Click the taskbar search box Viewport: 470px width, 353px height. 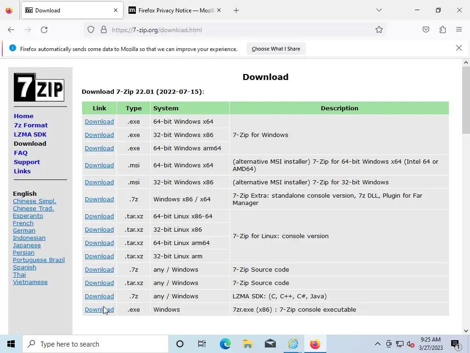[x=95, y=344]
